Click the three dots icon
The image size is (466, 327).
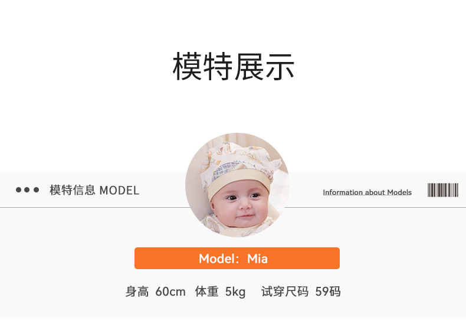(27, 189)
